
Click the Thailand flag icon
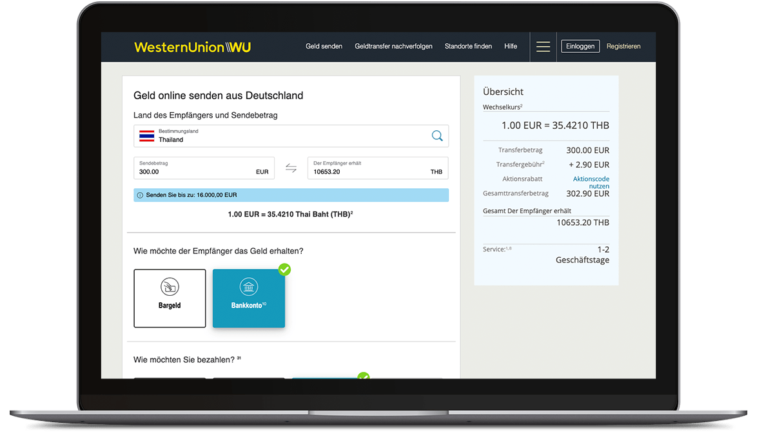tap(147, 136)
